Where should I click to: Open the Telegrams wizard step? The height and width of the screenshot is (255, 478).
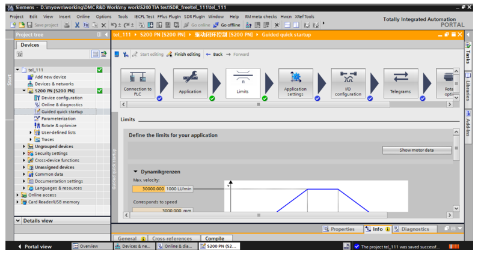click(x=400, y=83)
